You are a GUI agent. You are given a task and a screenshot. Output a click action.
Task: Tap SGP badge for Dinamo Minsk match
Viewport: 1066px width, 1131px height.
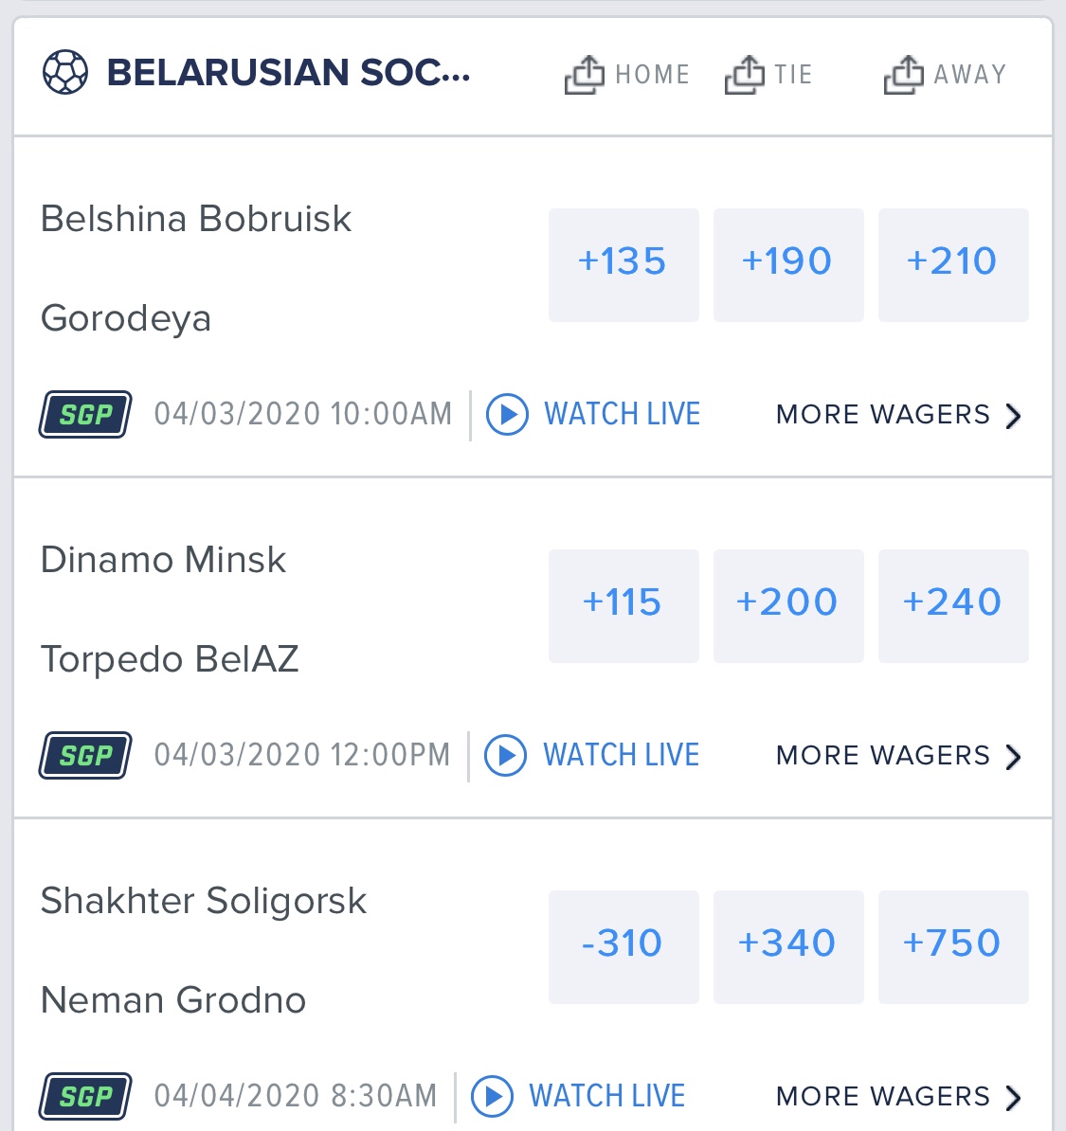point(85,755)
